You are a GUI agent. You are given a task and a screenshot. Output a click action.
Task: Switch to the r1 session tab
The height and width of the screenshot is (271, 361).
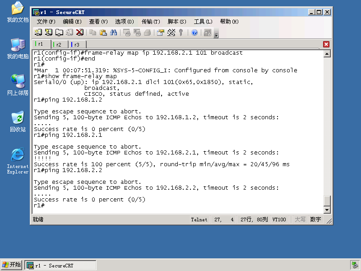point(42,44)
